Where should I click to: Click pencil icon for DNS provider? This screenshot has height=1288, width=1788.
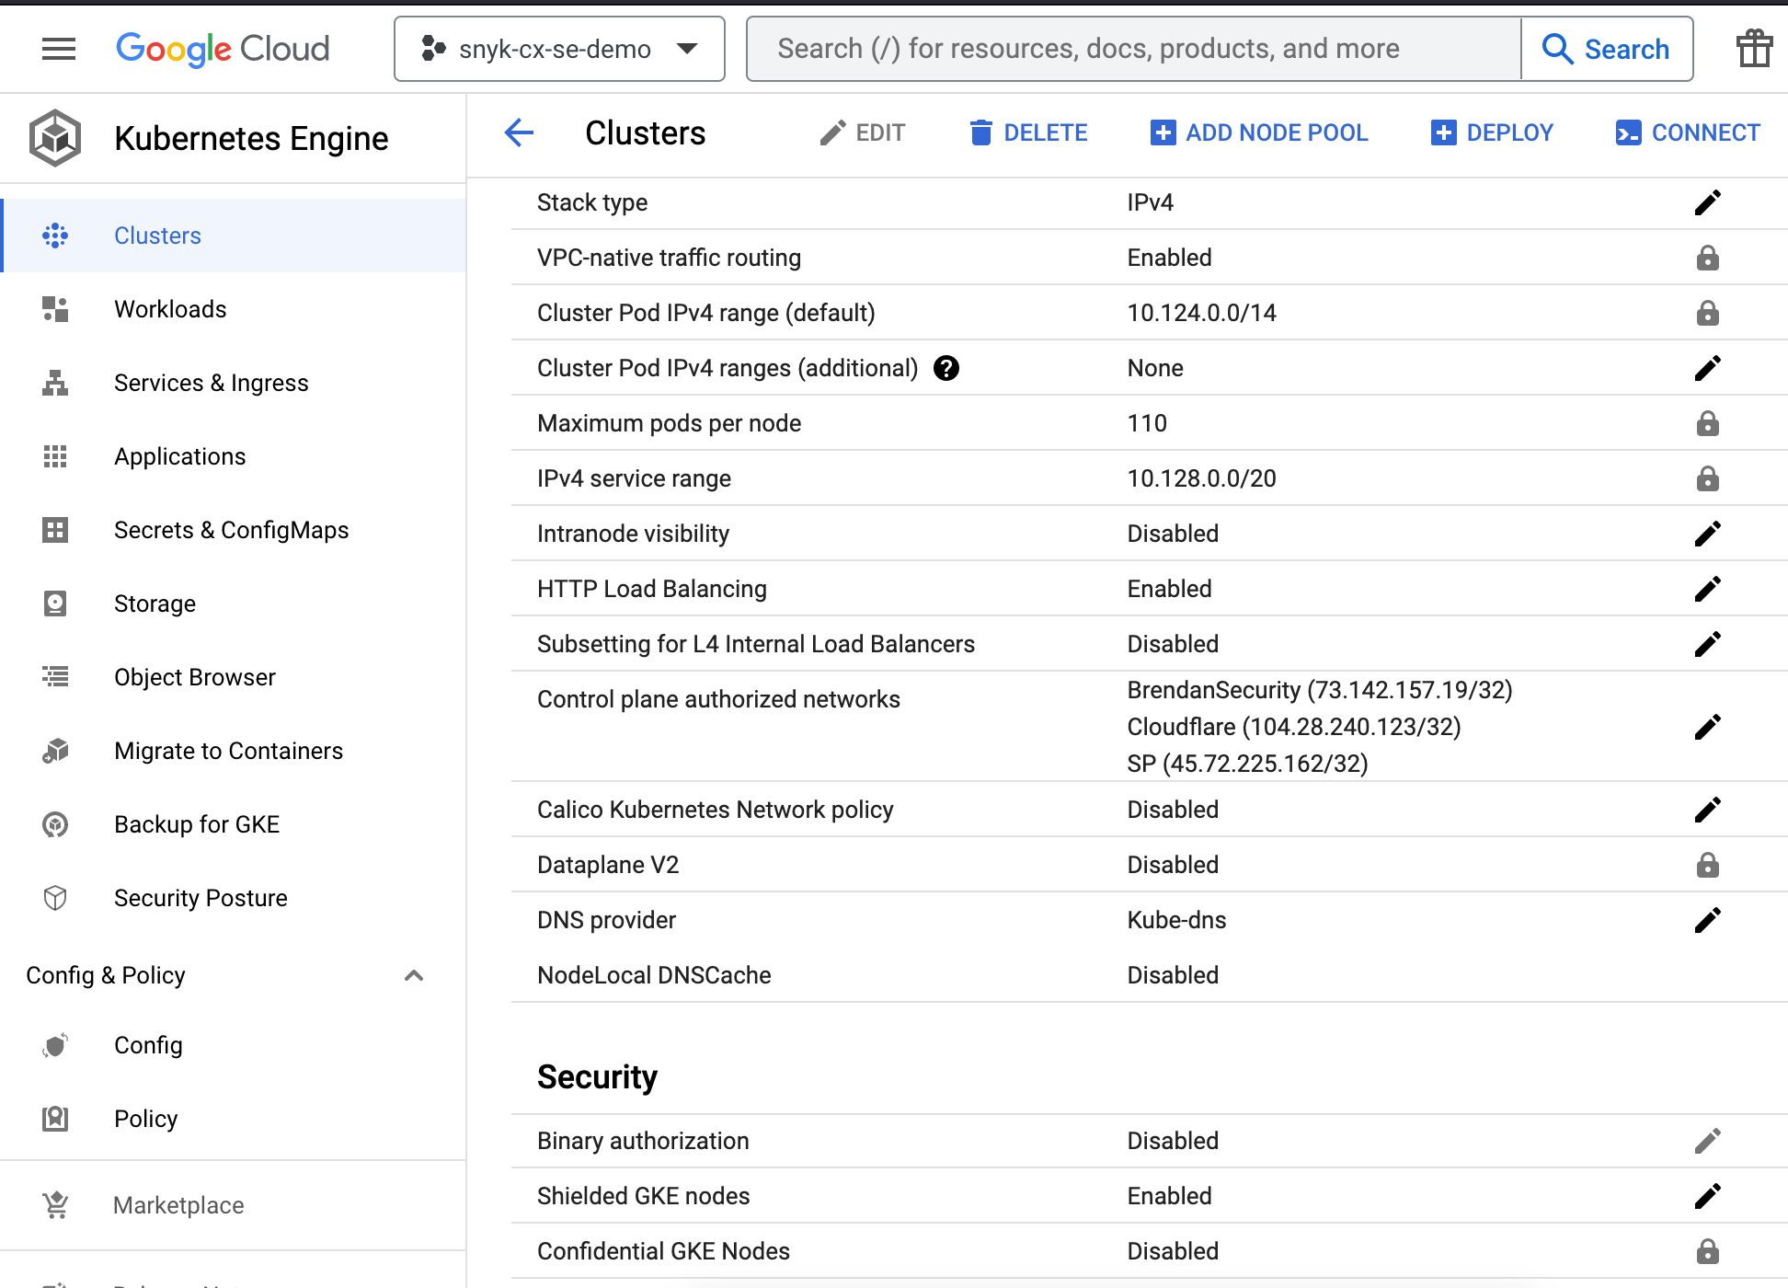click(1707, 920)
